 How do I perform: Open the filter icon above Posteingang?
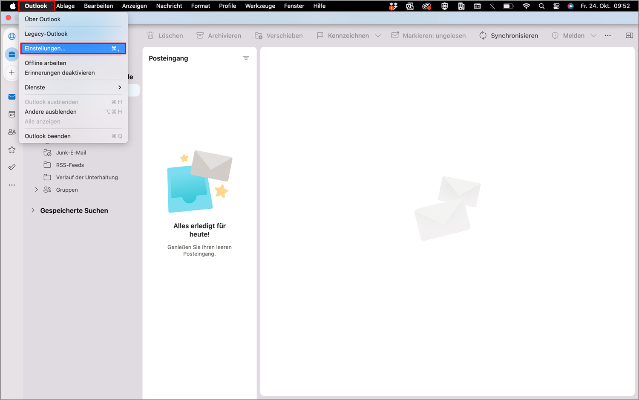[246, 58]
